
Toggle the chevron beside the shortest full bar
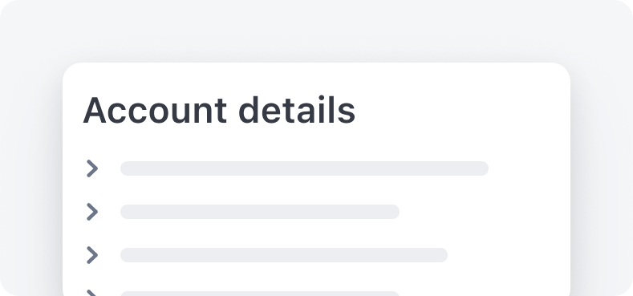click(92, 212)
